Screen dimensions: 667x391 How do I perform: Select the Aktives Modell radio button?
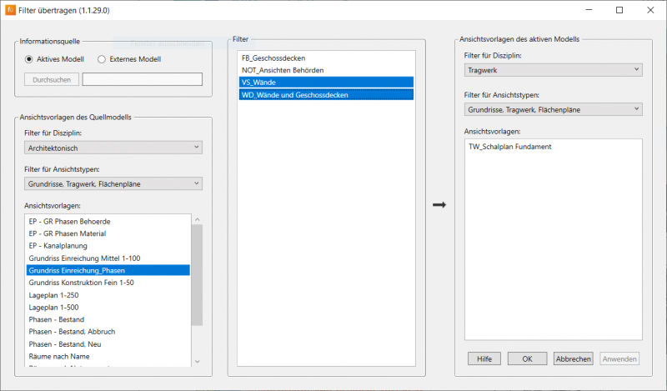pos(29,59)
